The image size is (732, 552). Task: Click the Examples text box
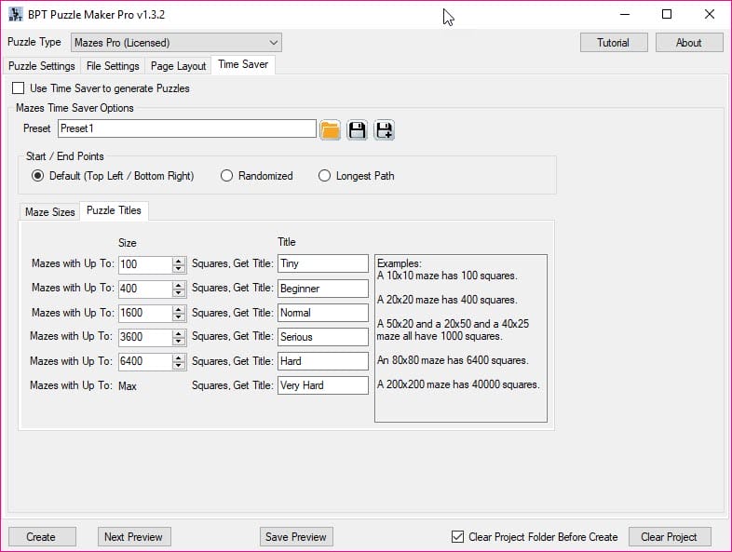(461, 338)
